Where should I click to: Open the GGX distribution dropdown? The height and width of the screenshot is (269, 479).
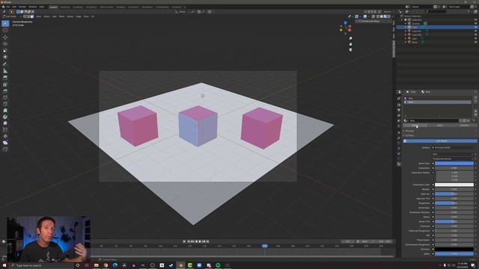(452, 155)
